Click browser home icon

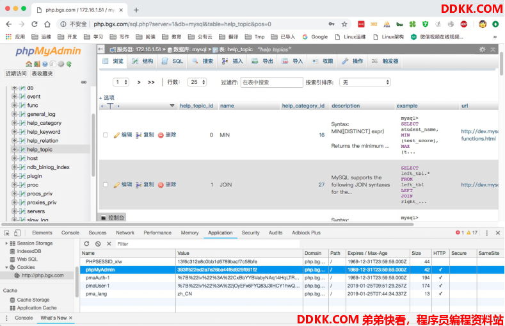pos(47,24)
